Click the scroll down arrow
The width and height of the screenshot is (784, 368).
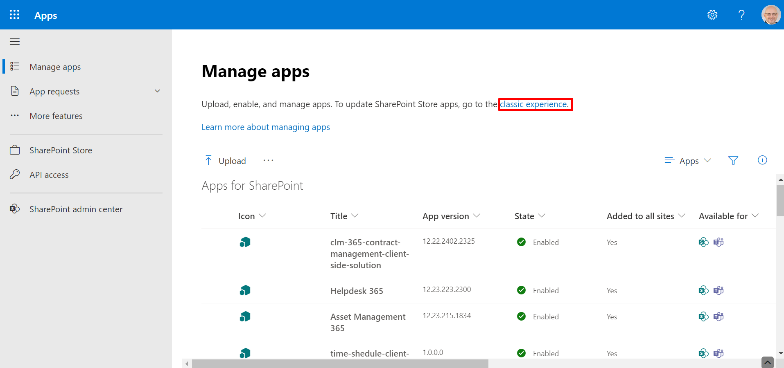[x=780, y=353]
